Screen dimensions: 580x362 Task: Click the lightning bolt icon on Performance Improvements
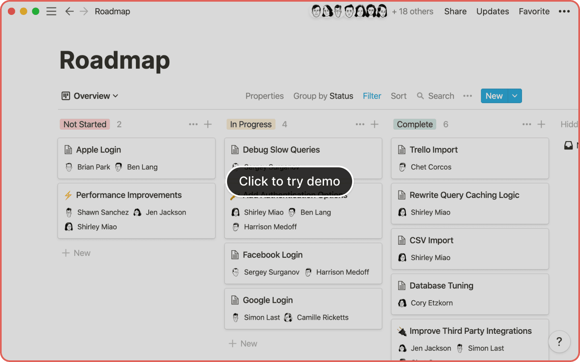(x=69, y=195)
